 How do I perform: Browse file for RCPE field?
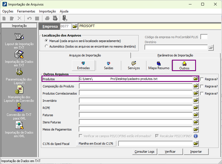click(x=196, y=108)
